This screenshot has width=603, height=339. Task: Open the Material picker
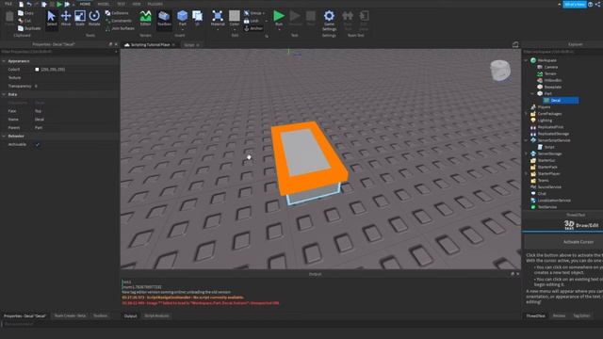[218, 18]
